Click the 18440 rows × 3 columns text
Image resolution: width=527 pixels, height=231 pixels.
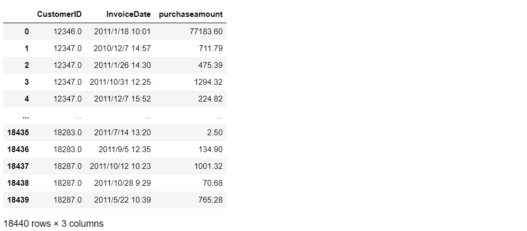point(53,223)
